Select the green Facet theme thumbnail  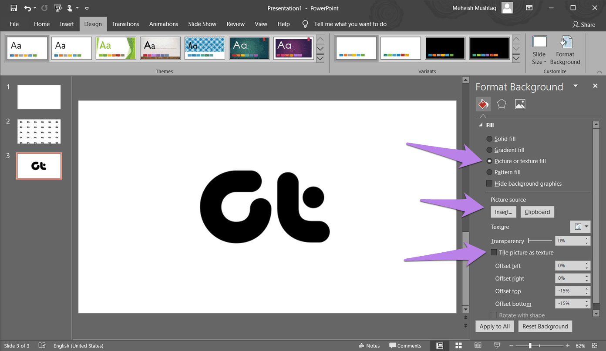(116, 48)
